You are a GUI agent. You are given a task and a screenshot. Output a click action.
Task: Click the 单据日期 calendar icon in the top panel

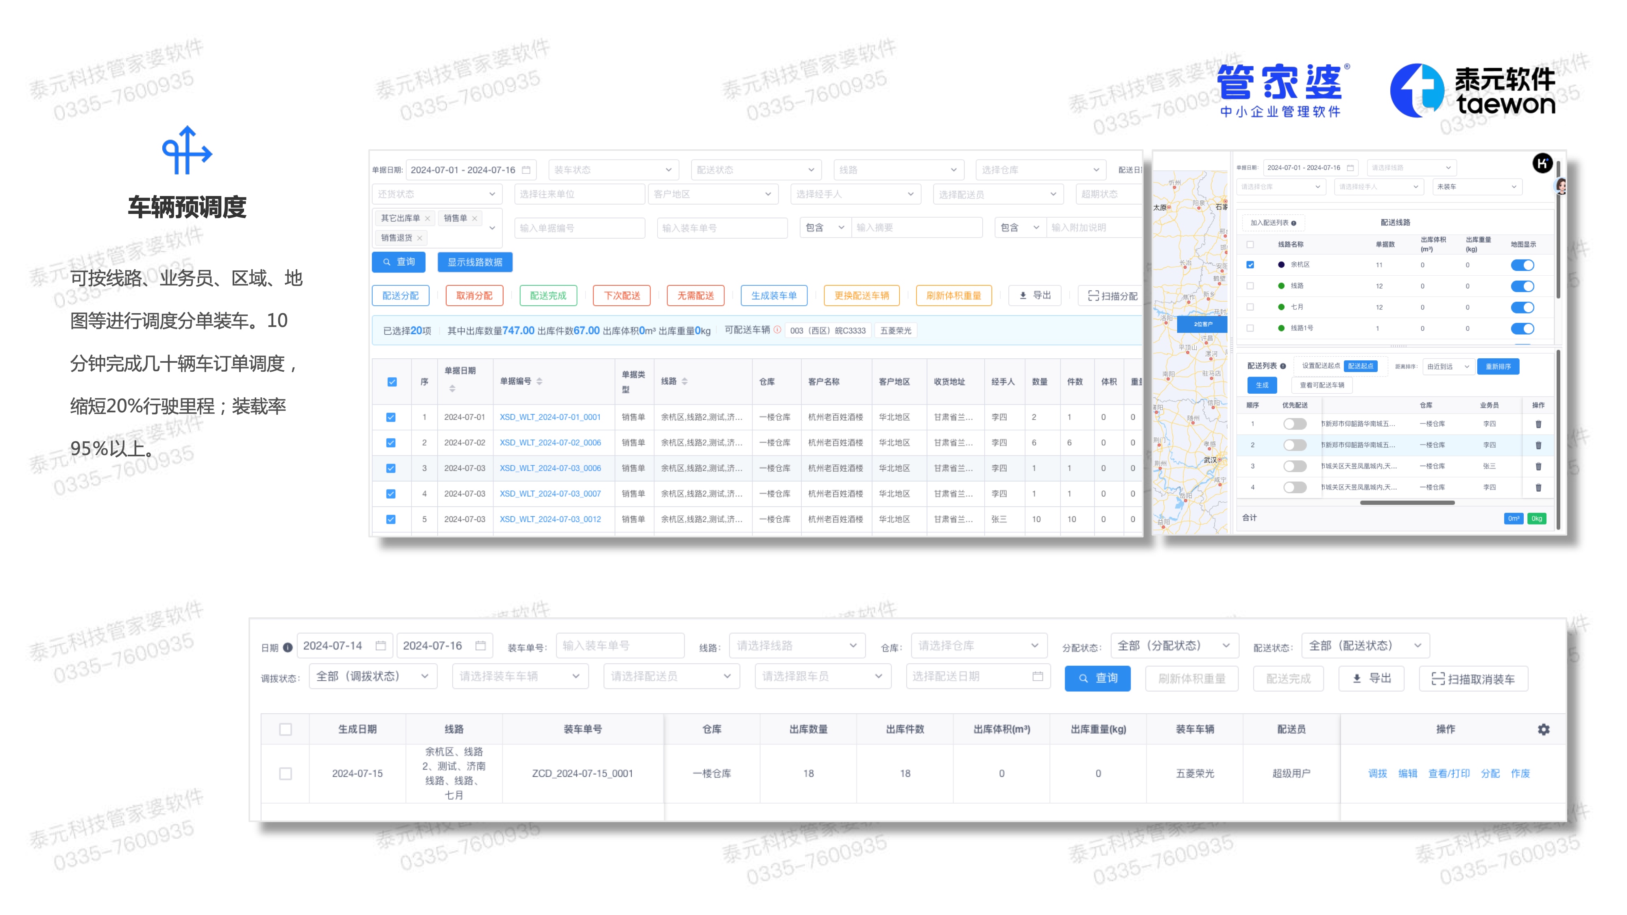[x=526, y=170]
